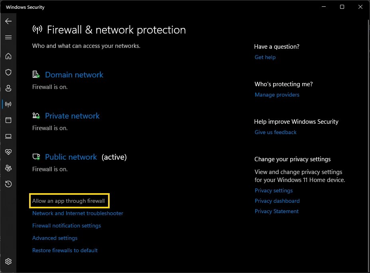The height and width of the screenshot is (273, 370).
Task: Open Protection history clock icon
Action: tap(8, 184)
